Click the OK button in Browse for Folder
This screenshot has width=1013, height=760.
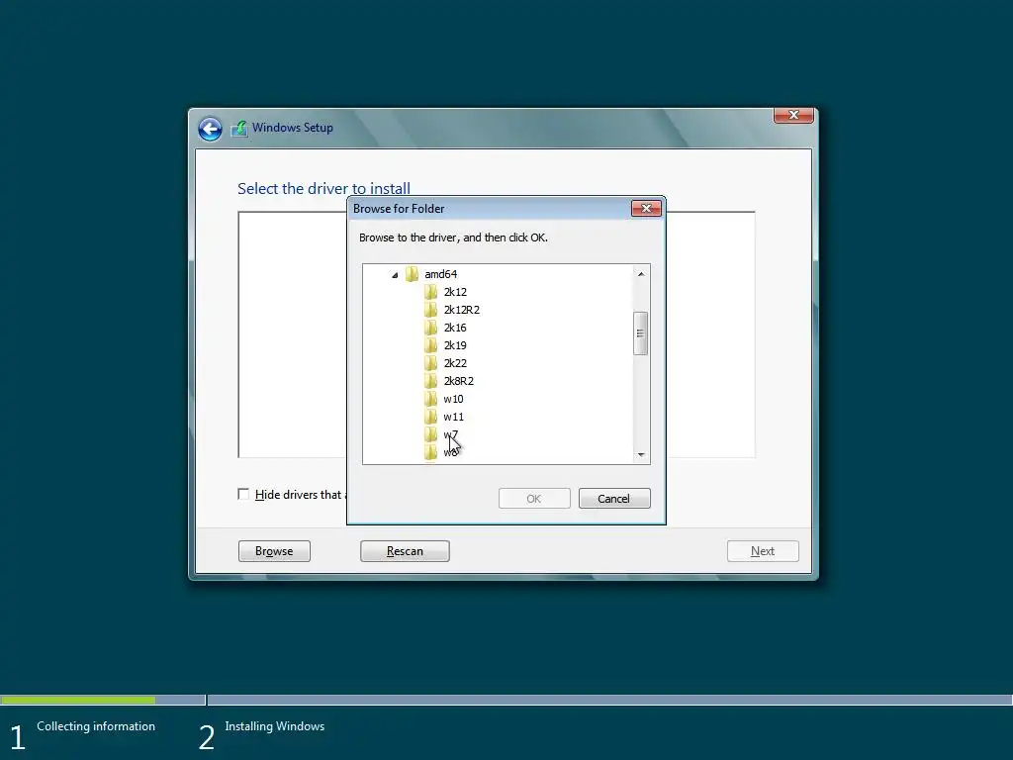tap(534, 499)
